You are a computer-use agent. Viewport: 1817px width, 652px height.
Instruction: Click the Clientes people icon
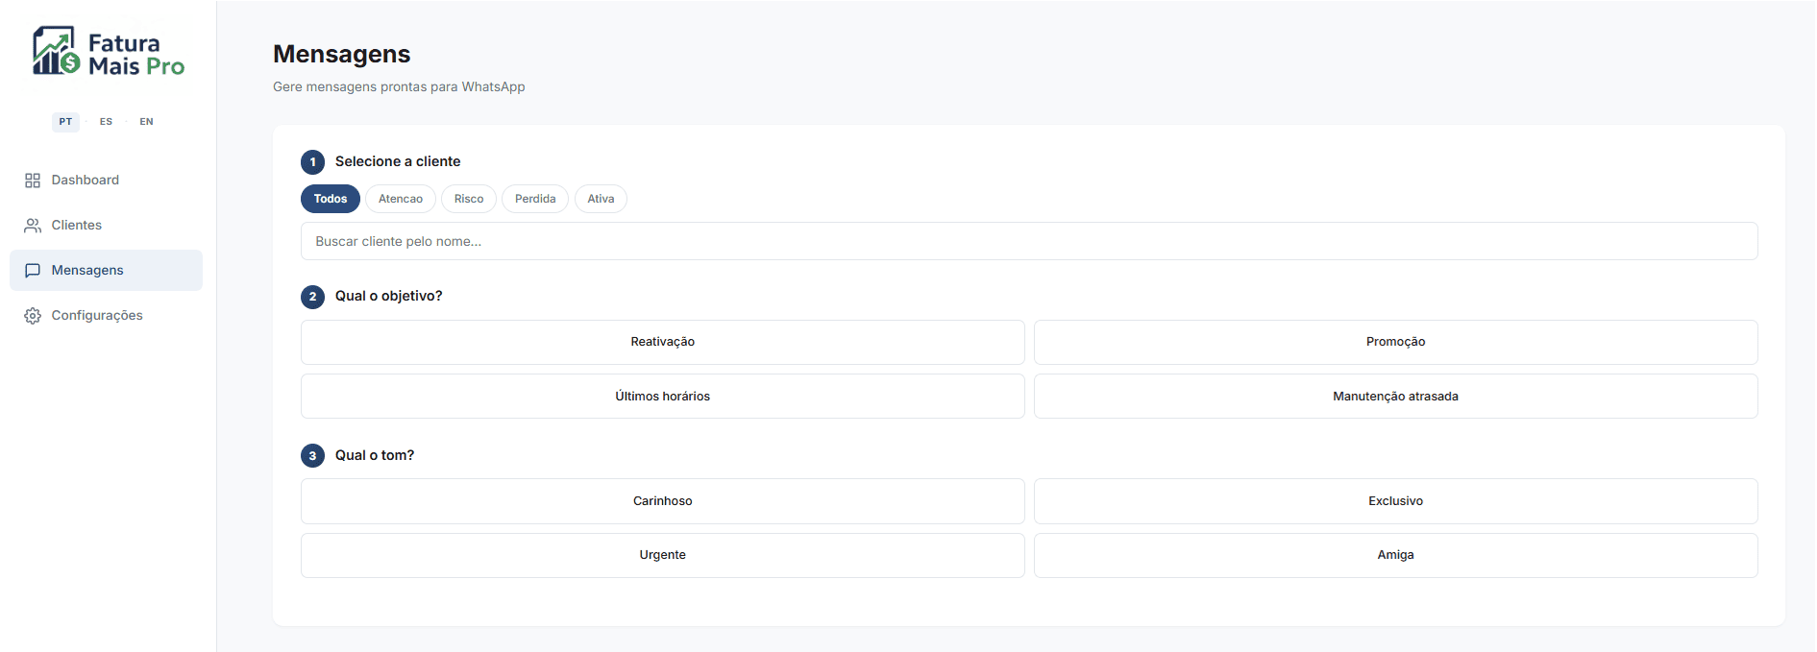tap(33, 226)
